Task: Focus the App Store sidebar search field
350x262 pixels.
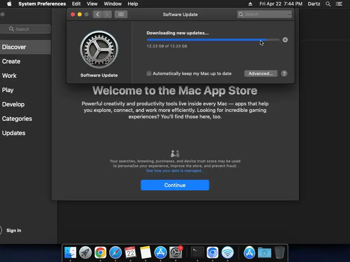Action: pyautogui.click(x=25, y=29)
